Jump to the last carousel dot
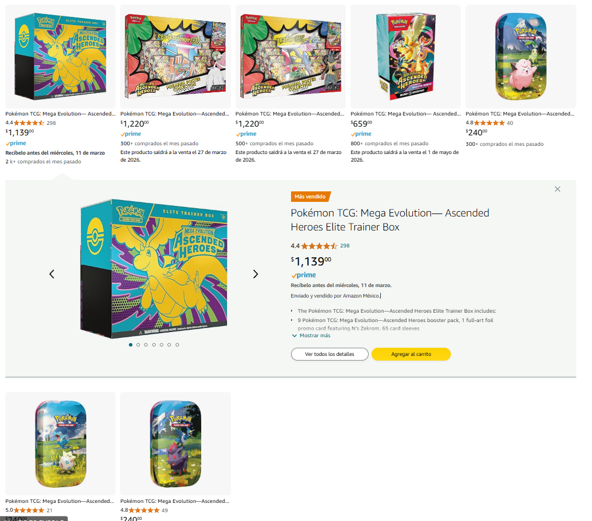592x521 pixels. pos(177,345)
